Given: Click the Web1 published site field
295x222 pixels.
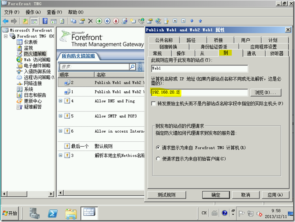Looking at the screenshot, I should coord(199,69).
